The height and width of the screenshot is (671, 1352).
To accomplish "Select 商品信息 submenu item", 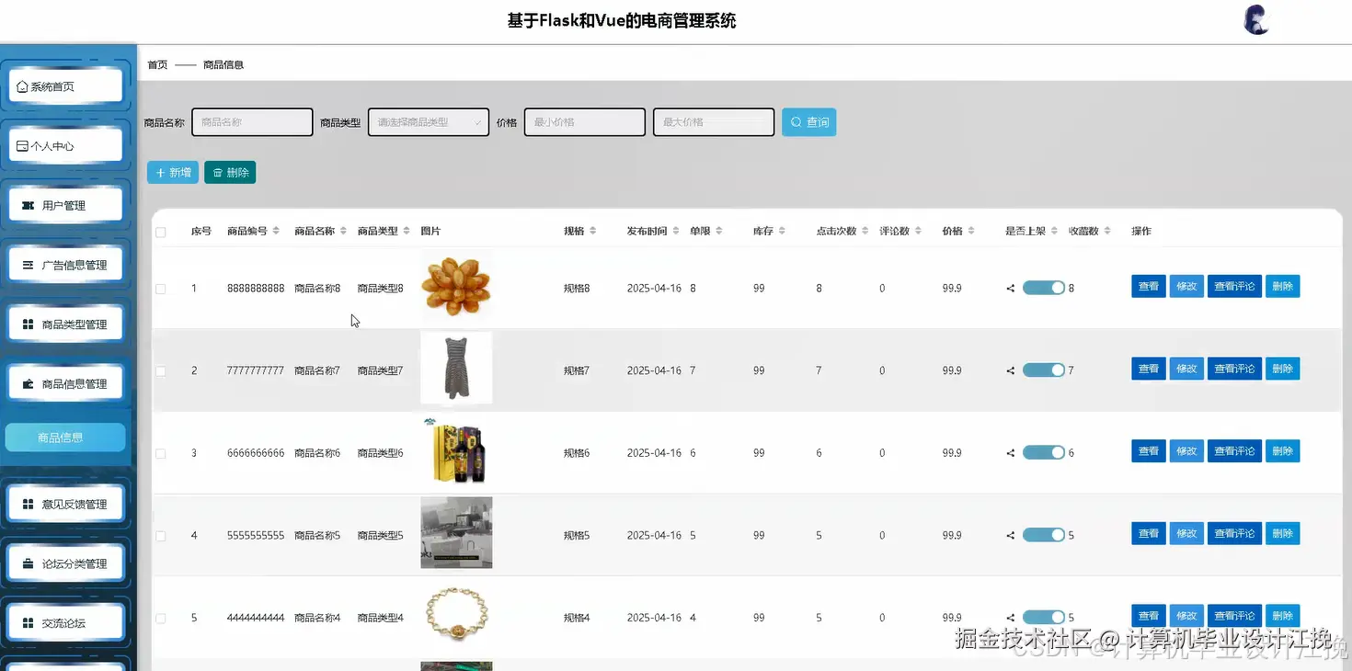I will tap(65, 438).
